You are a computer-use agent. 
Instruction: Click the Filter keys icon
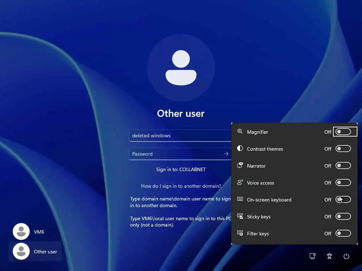pos(240,233)
